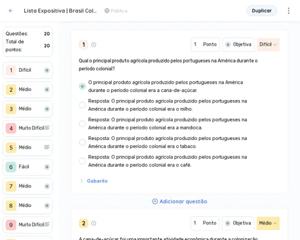The width and height of the screenshot is (300, 240).
Task: Click the question 1 statement text
Action: coord(168,64)
